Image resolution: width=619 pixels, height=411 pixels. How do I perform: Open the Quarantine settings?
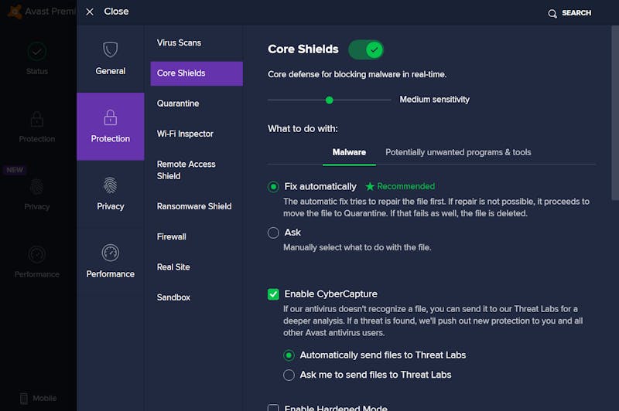[178, 104]
